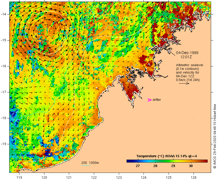The image size is (218, 180).
Task: Click the latitude axis label '-16'
Action: click(3, 66)
